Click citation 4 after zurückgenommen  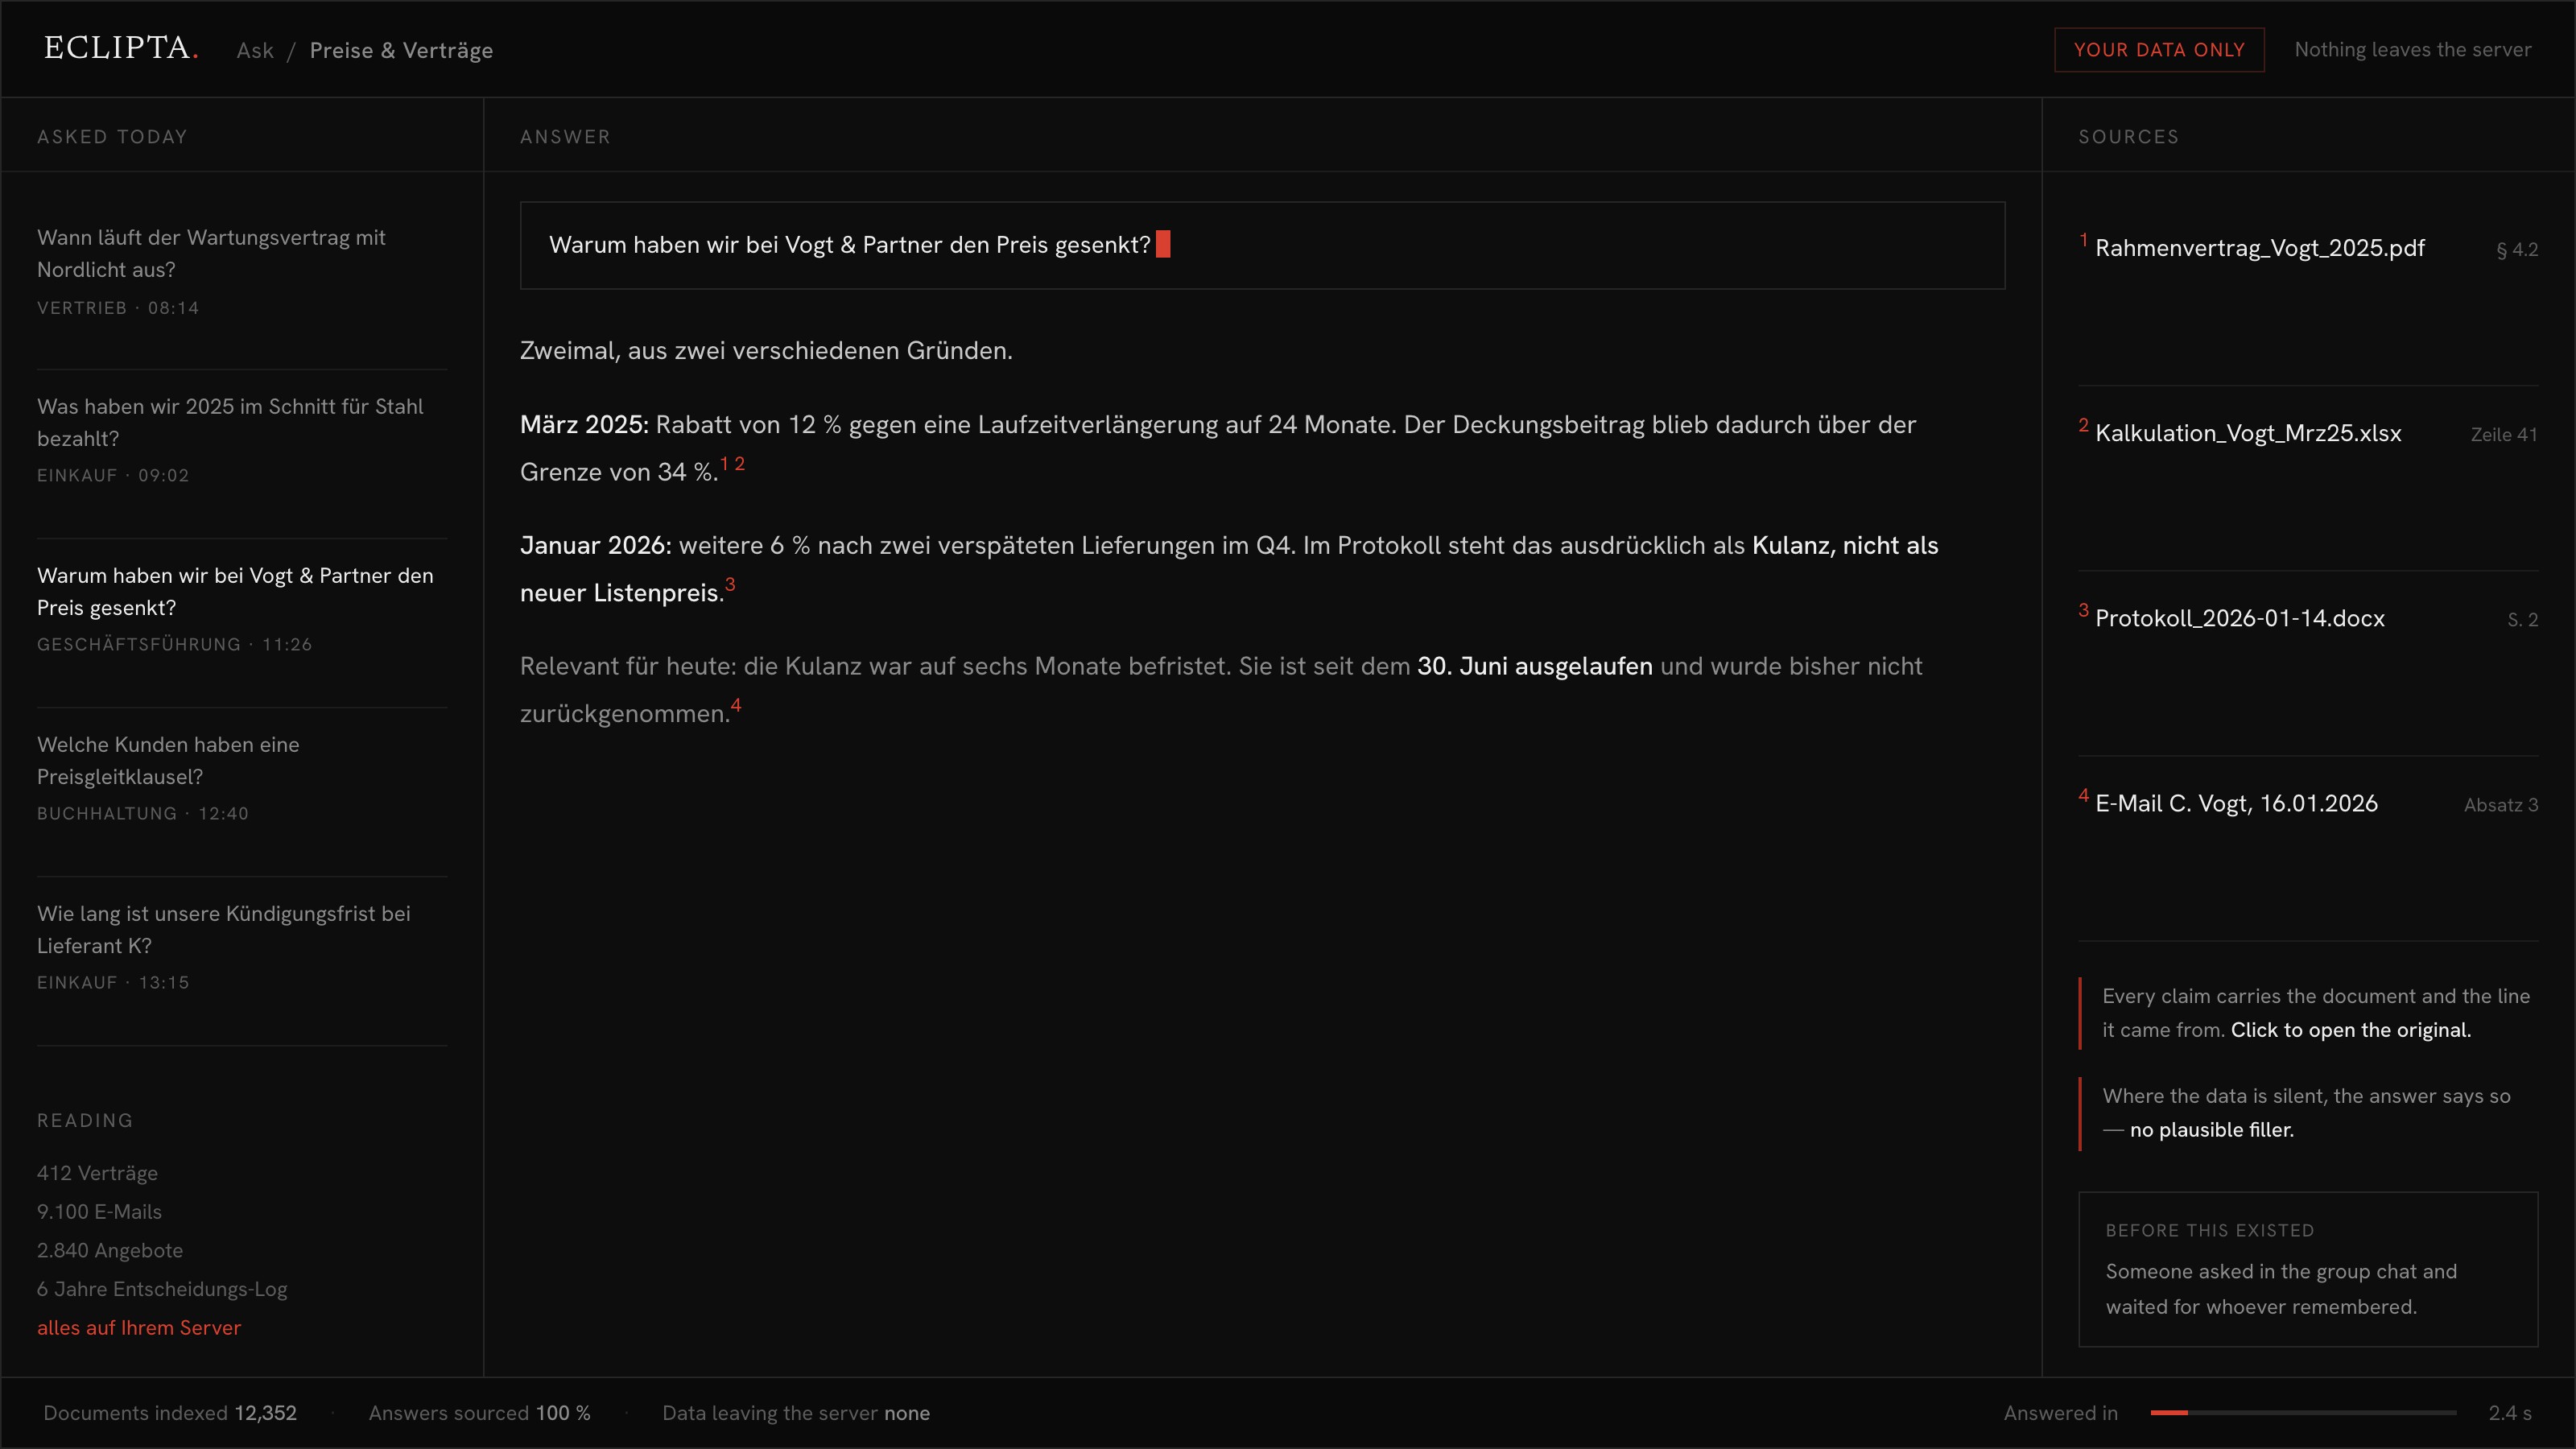click(736, 706)
